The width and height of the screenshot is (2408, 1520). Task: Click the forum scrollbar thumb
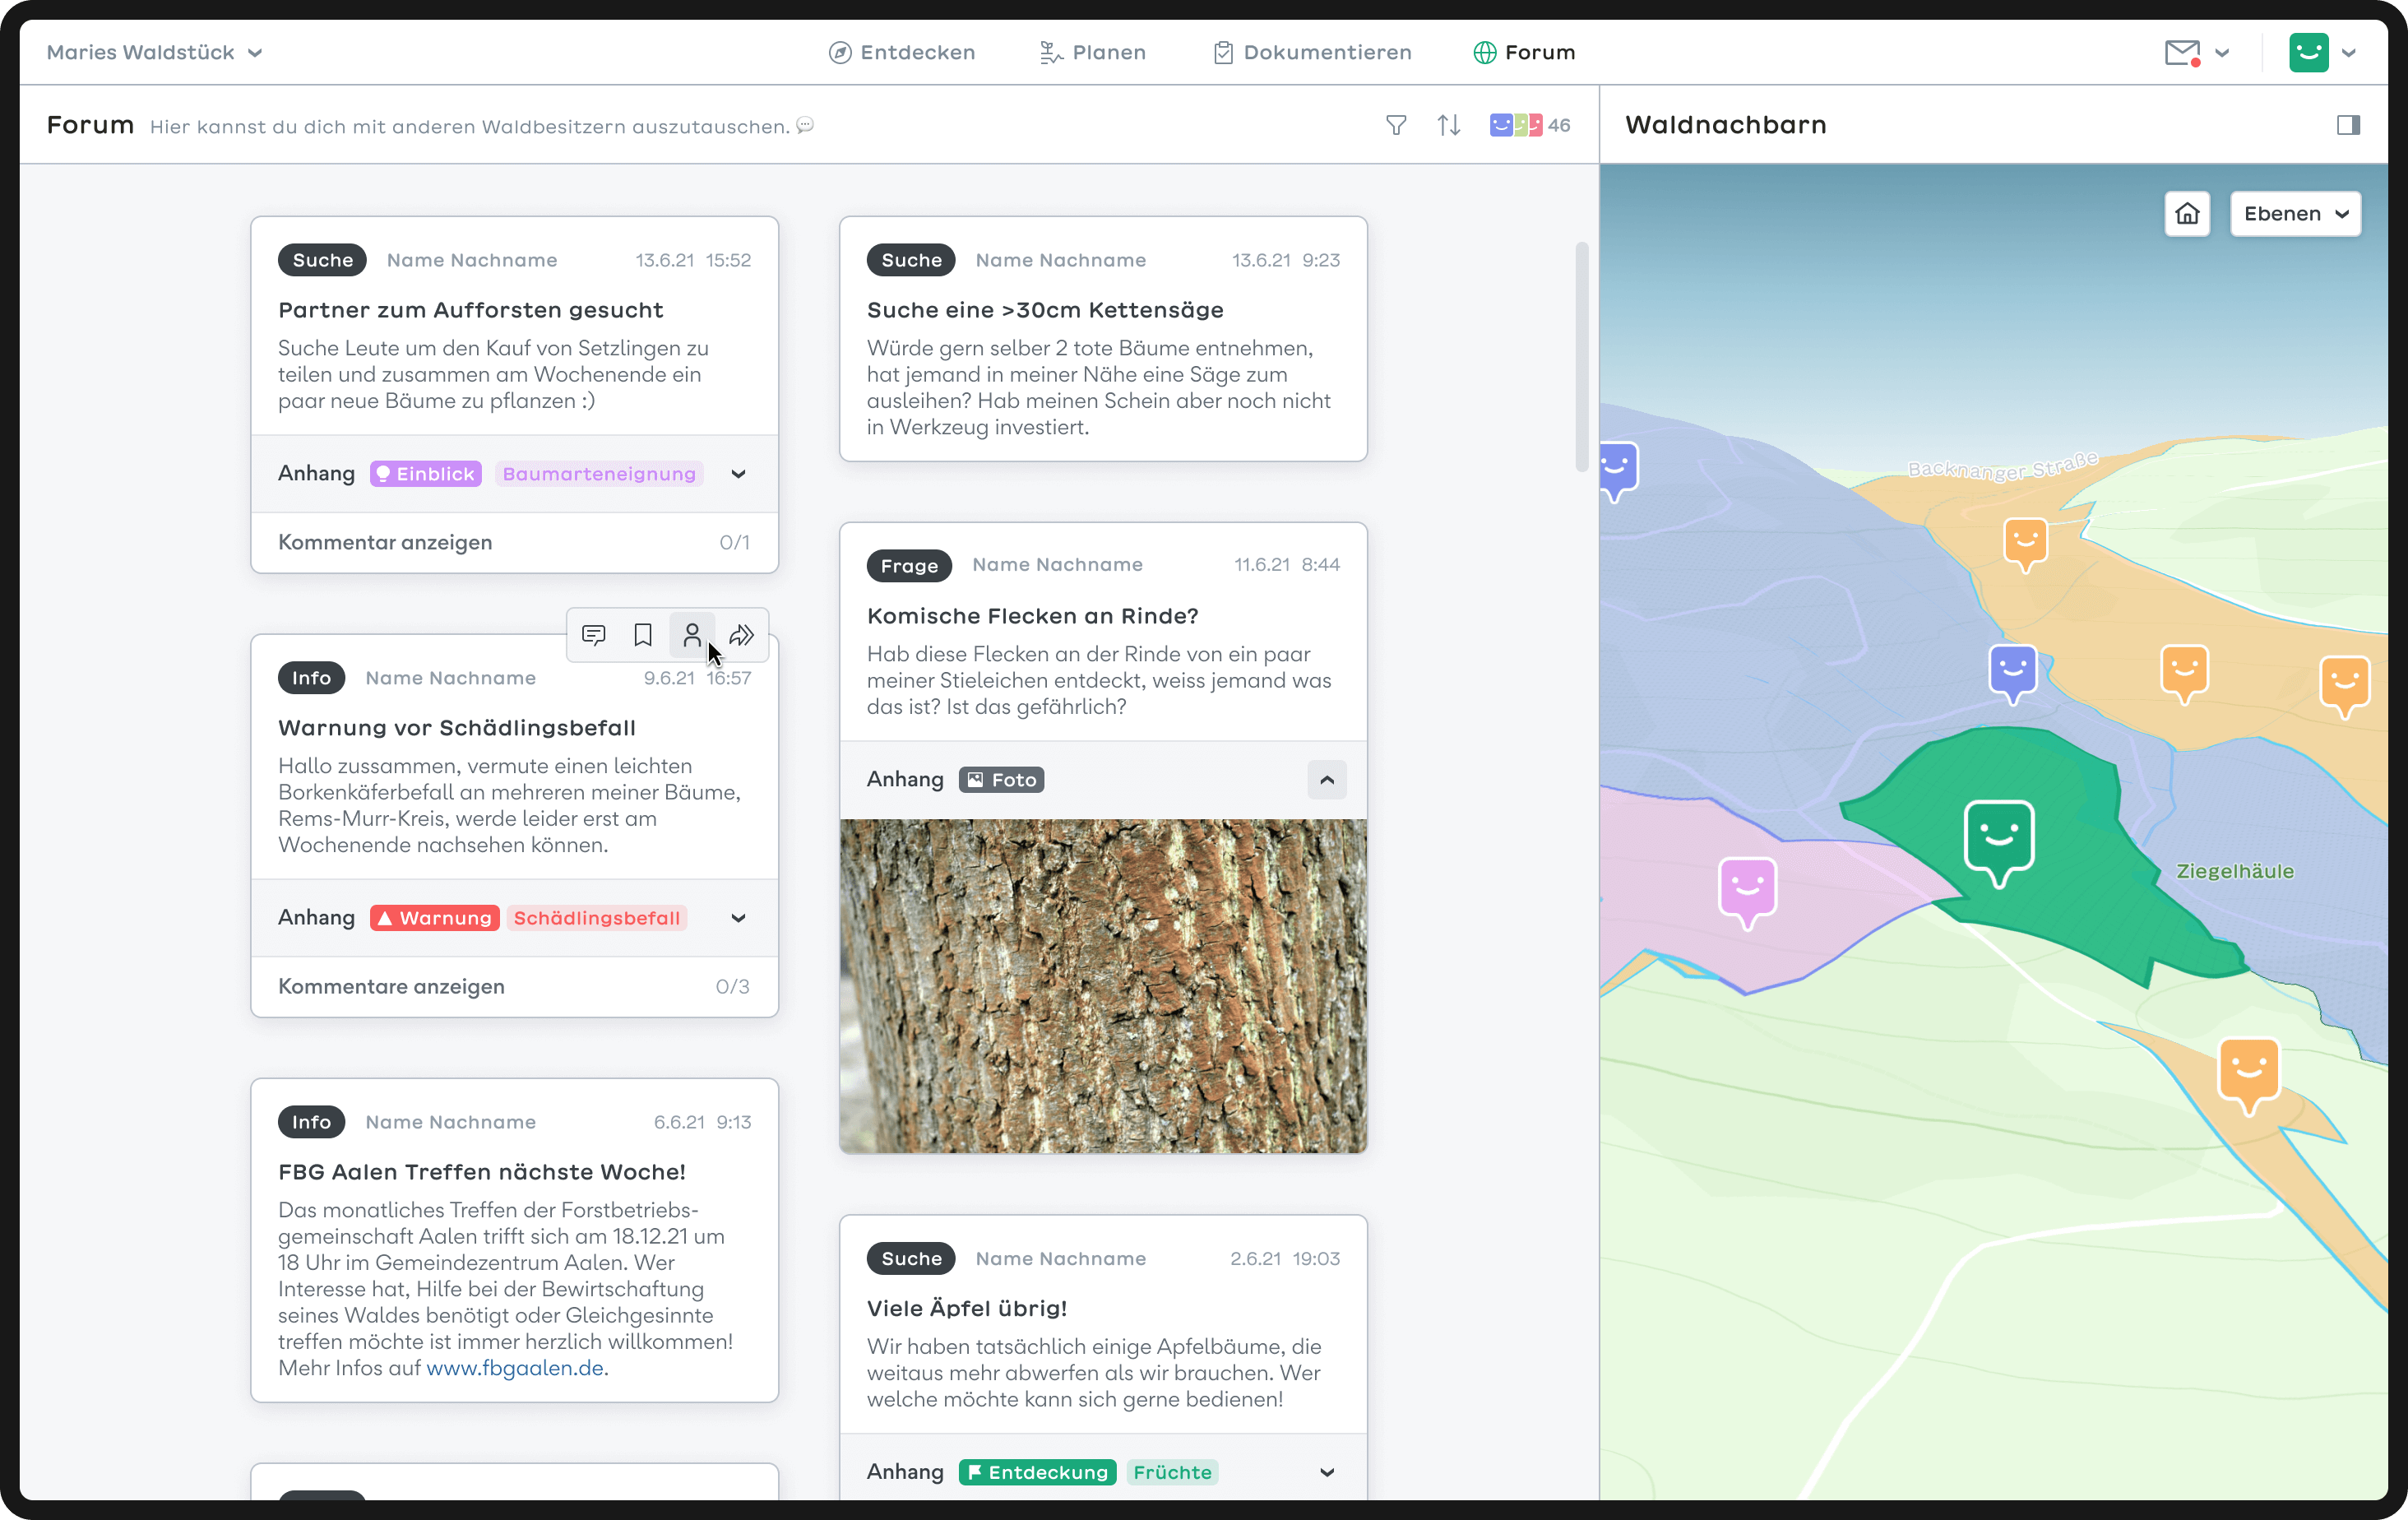pyautogui.click(x=1581, y=356)
